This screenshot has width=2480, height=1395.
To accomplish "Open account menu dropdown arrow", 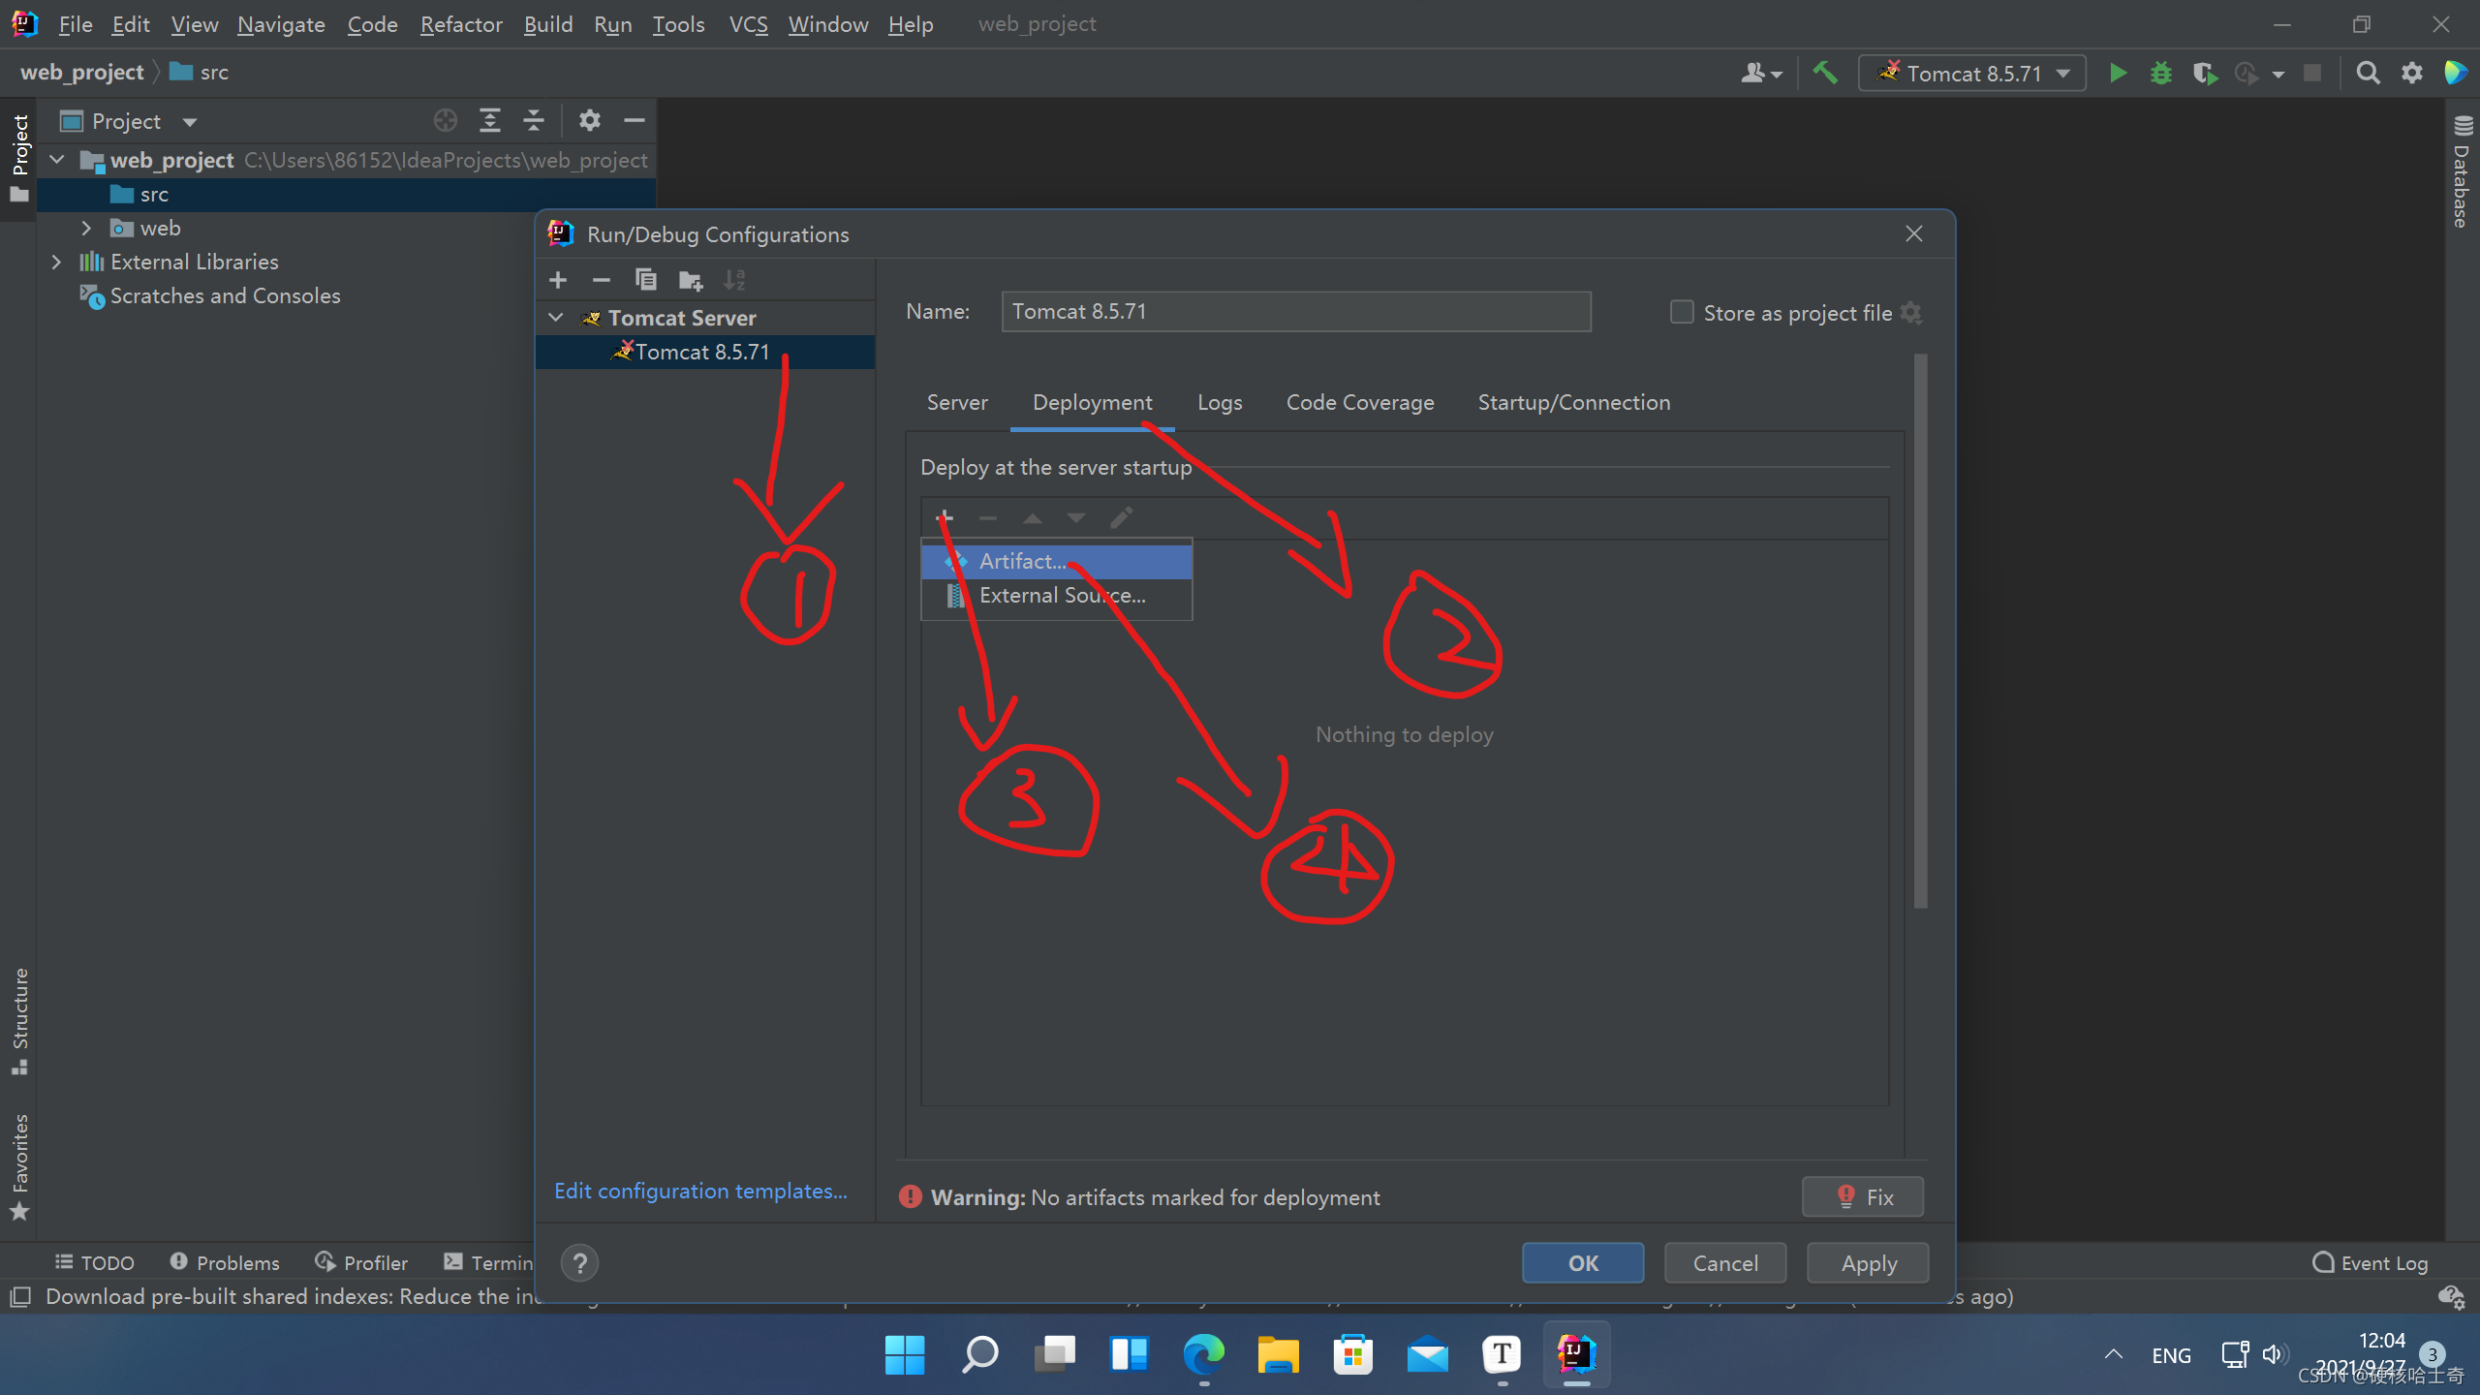I will (x=1776, y=75).
